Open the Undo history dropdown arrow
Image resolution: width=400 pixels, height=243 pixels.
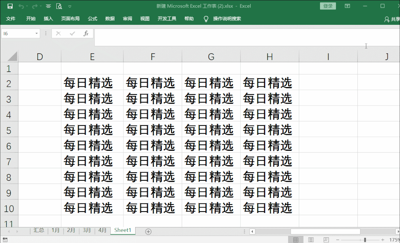click(27, 6)
